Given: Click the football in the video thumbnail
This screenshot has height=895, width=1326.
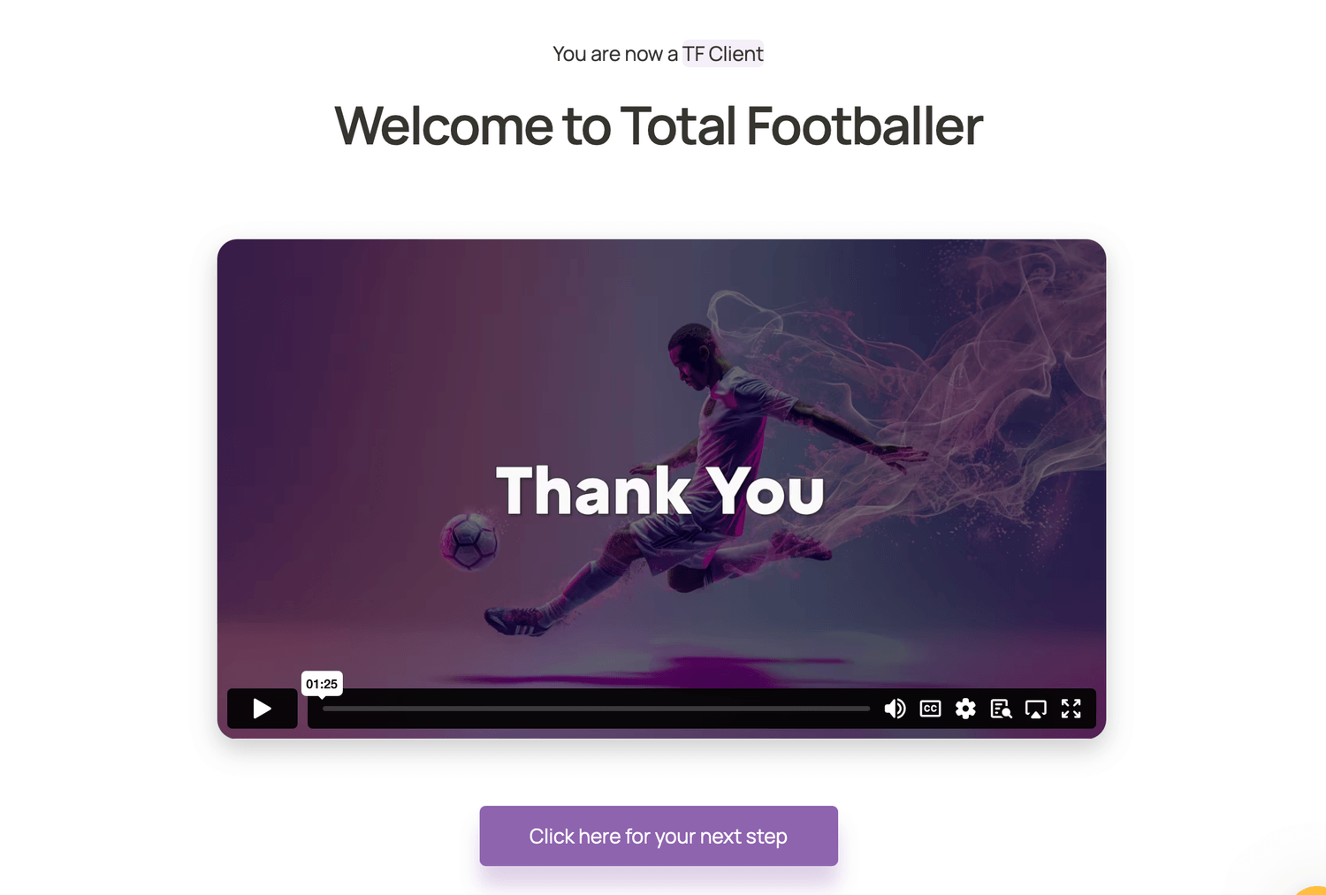Looking at the screenshot, I should tap(469, 540).
